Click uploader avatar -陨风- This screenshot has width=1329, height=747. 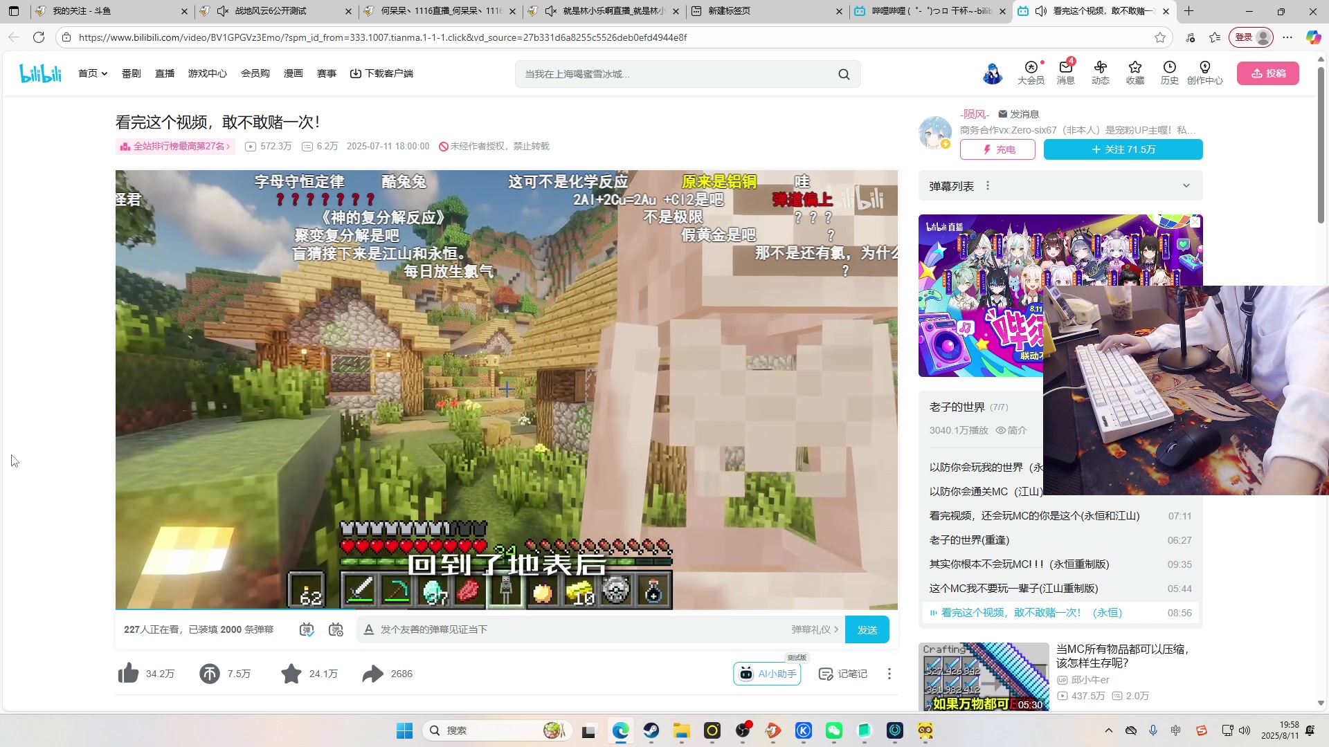coord(935,133)
